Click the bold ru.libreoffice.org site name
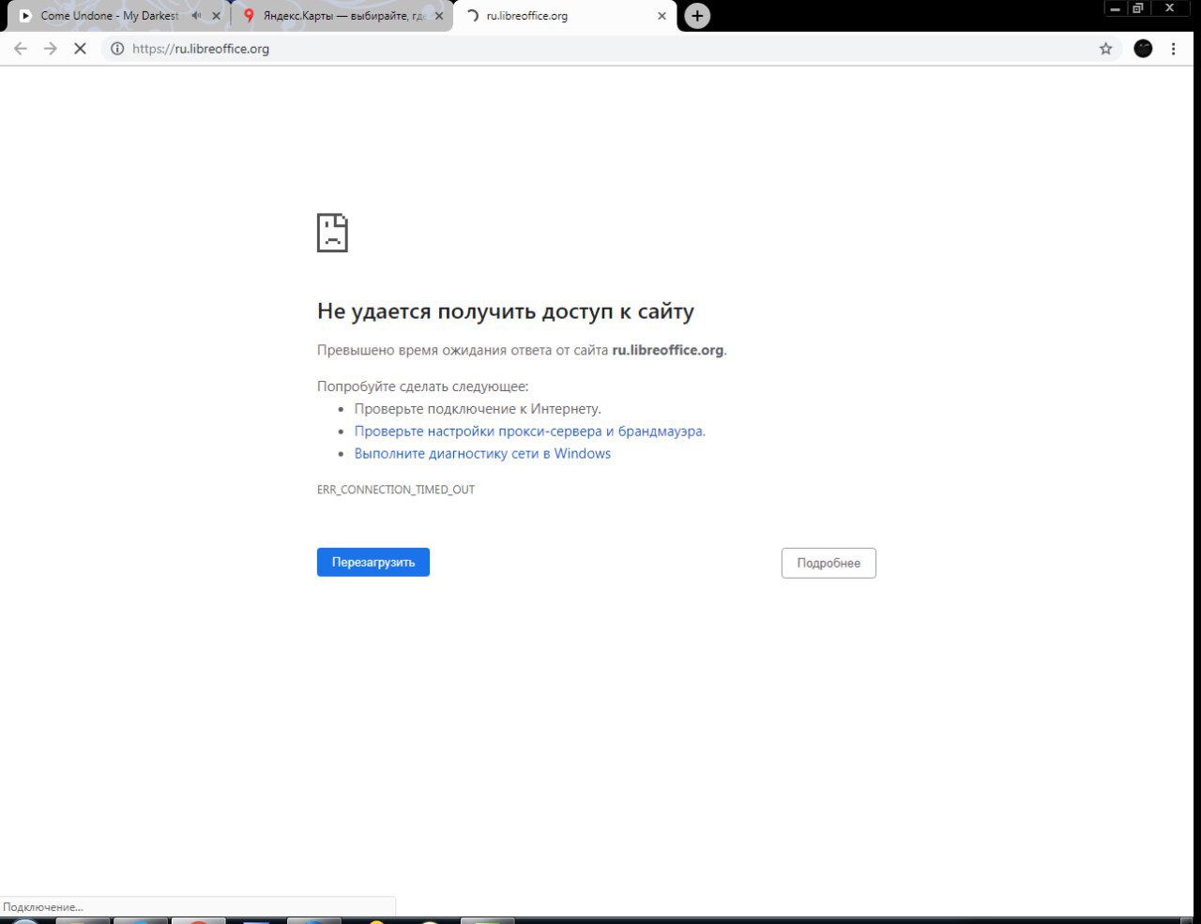The width and height of the screenshot is (1201, 924). click(x=668, y=350)
